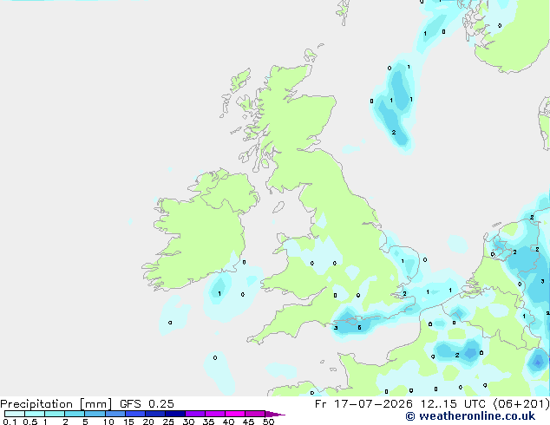Viewport: 550px width, 425px height.
Task: Select the 2–5 mm legend color swatch
Action: 75,414
